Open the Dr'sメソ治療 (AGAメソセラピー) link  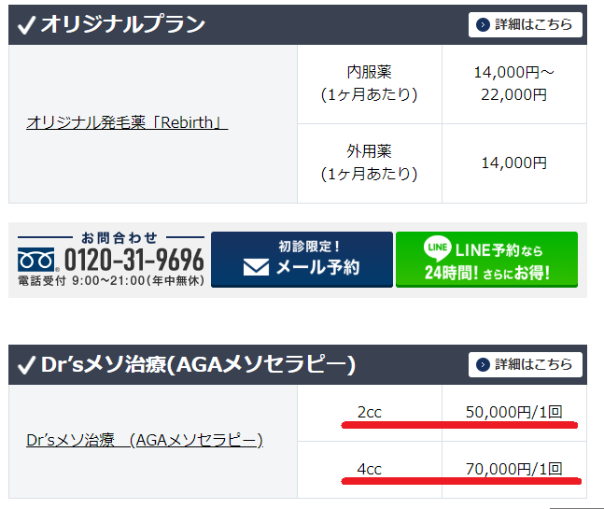[145, 440]
